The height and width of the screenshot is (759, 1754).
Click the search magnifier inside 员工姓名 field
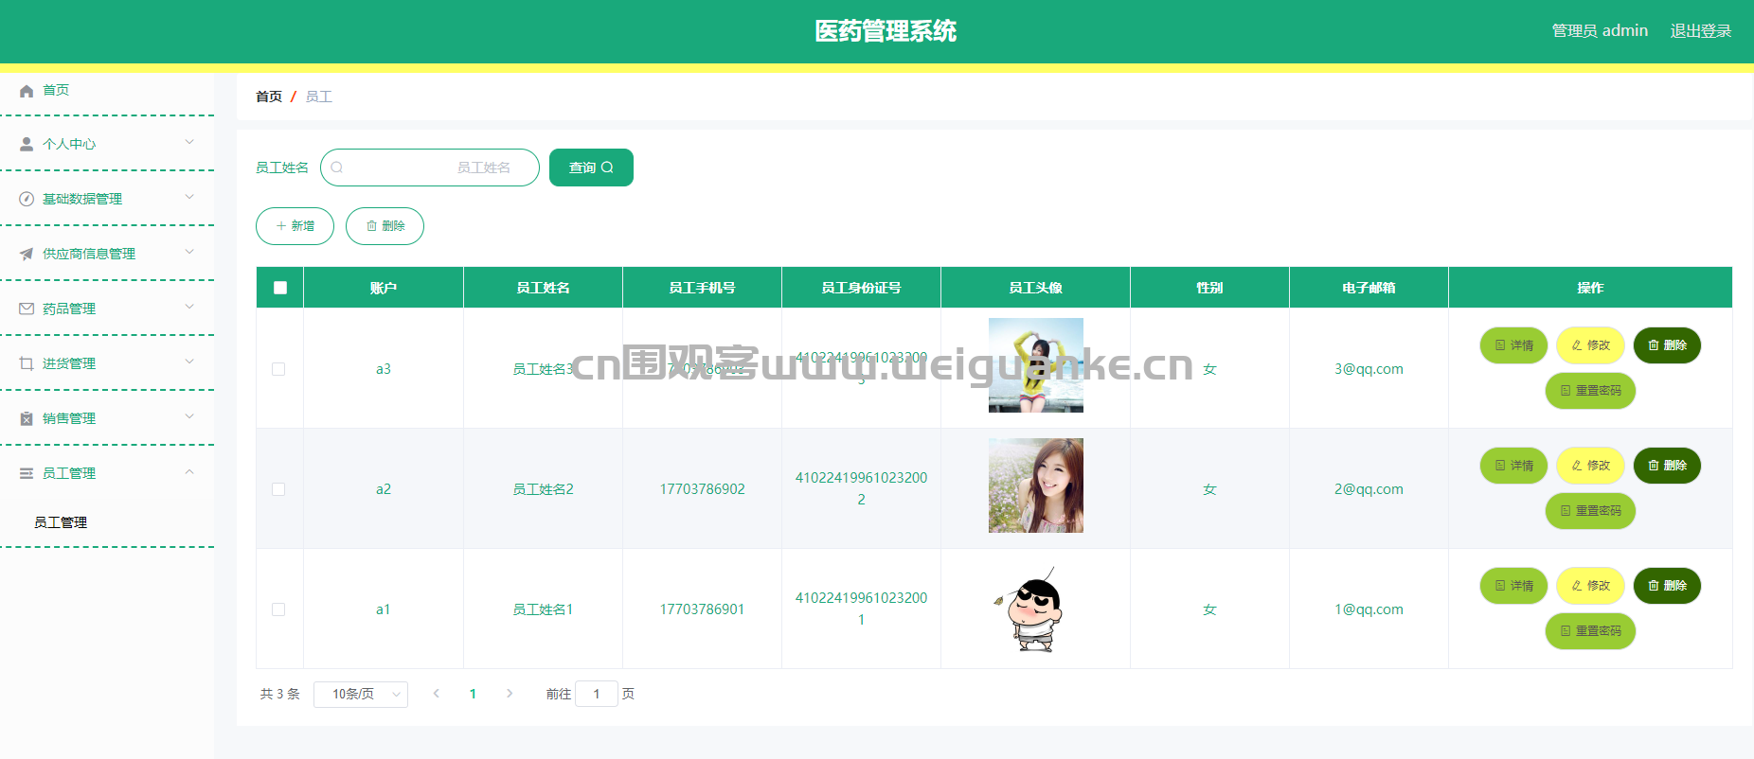[x=337, y=168]
